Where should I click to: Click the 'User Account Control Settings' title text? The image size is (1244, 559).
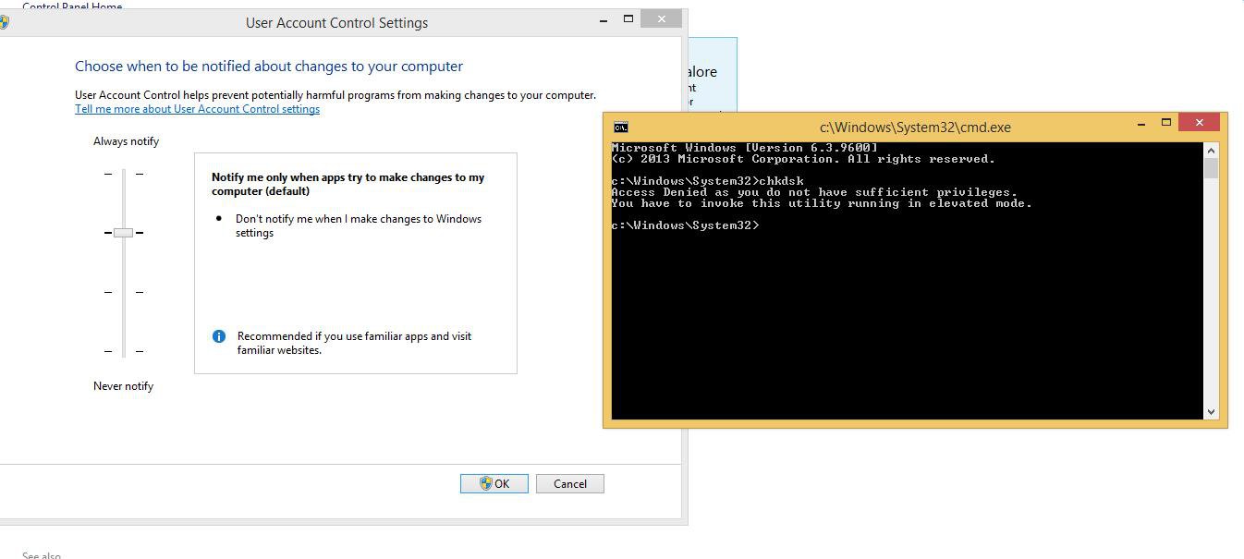coord(337,23)
